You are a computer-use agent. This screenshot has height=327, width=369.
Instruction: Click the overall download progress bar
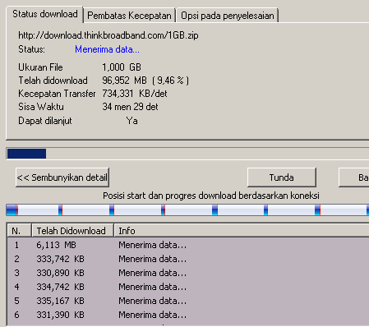point(187,154)
